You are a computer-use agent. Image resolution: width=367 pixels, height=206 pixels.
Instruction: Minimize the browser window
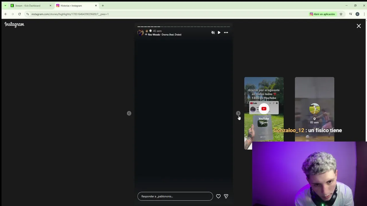346,5
